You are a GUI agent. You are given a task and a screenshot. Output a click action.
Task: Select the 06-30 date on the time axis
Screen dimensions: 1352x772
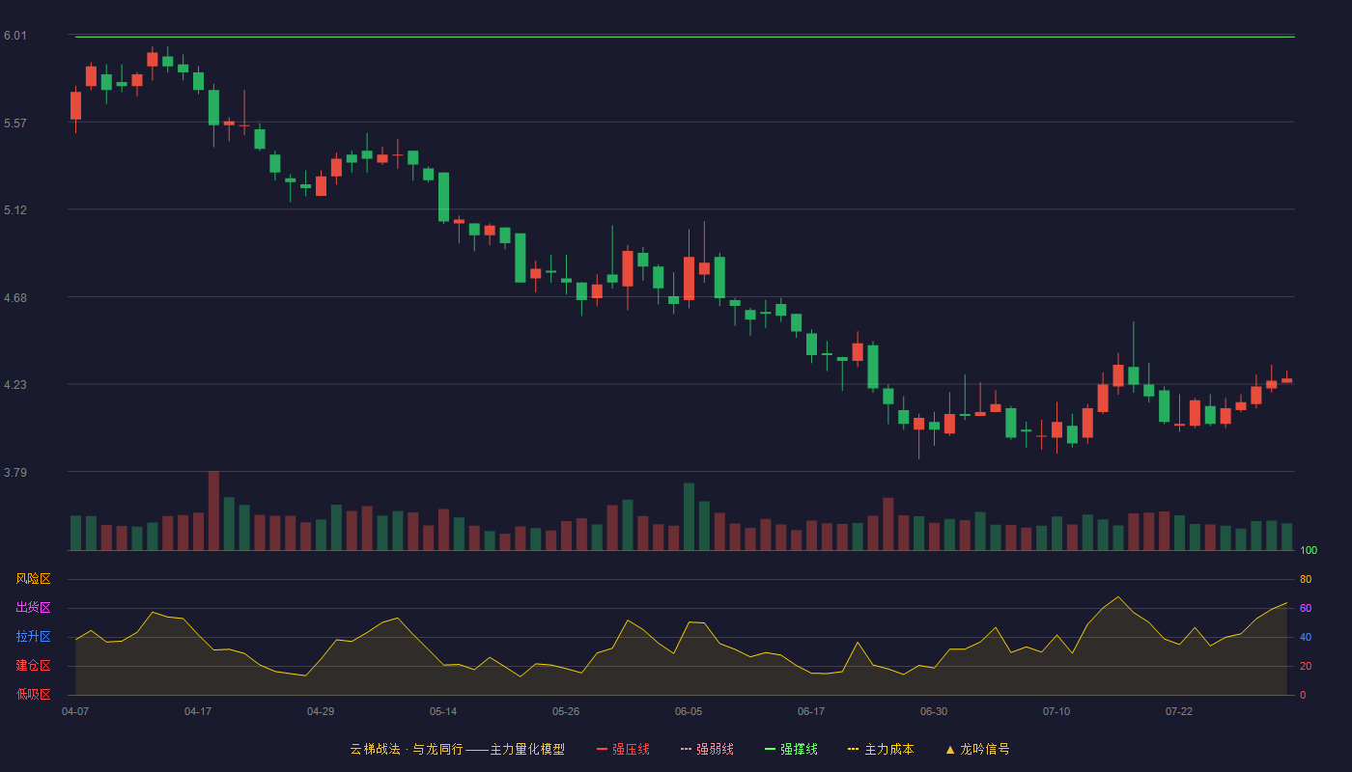click(934, 711)
